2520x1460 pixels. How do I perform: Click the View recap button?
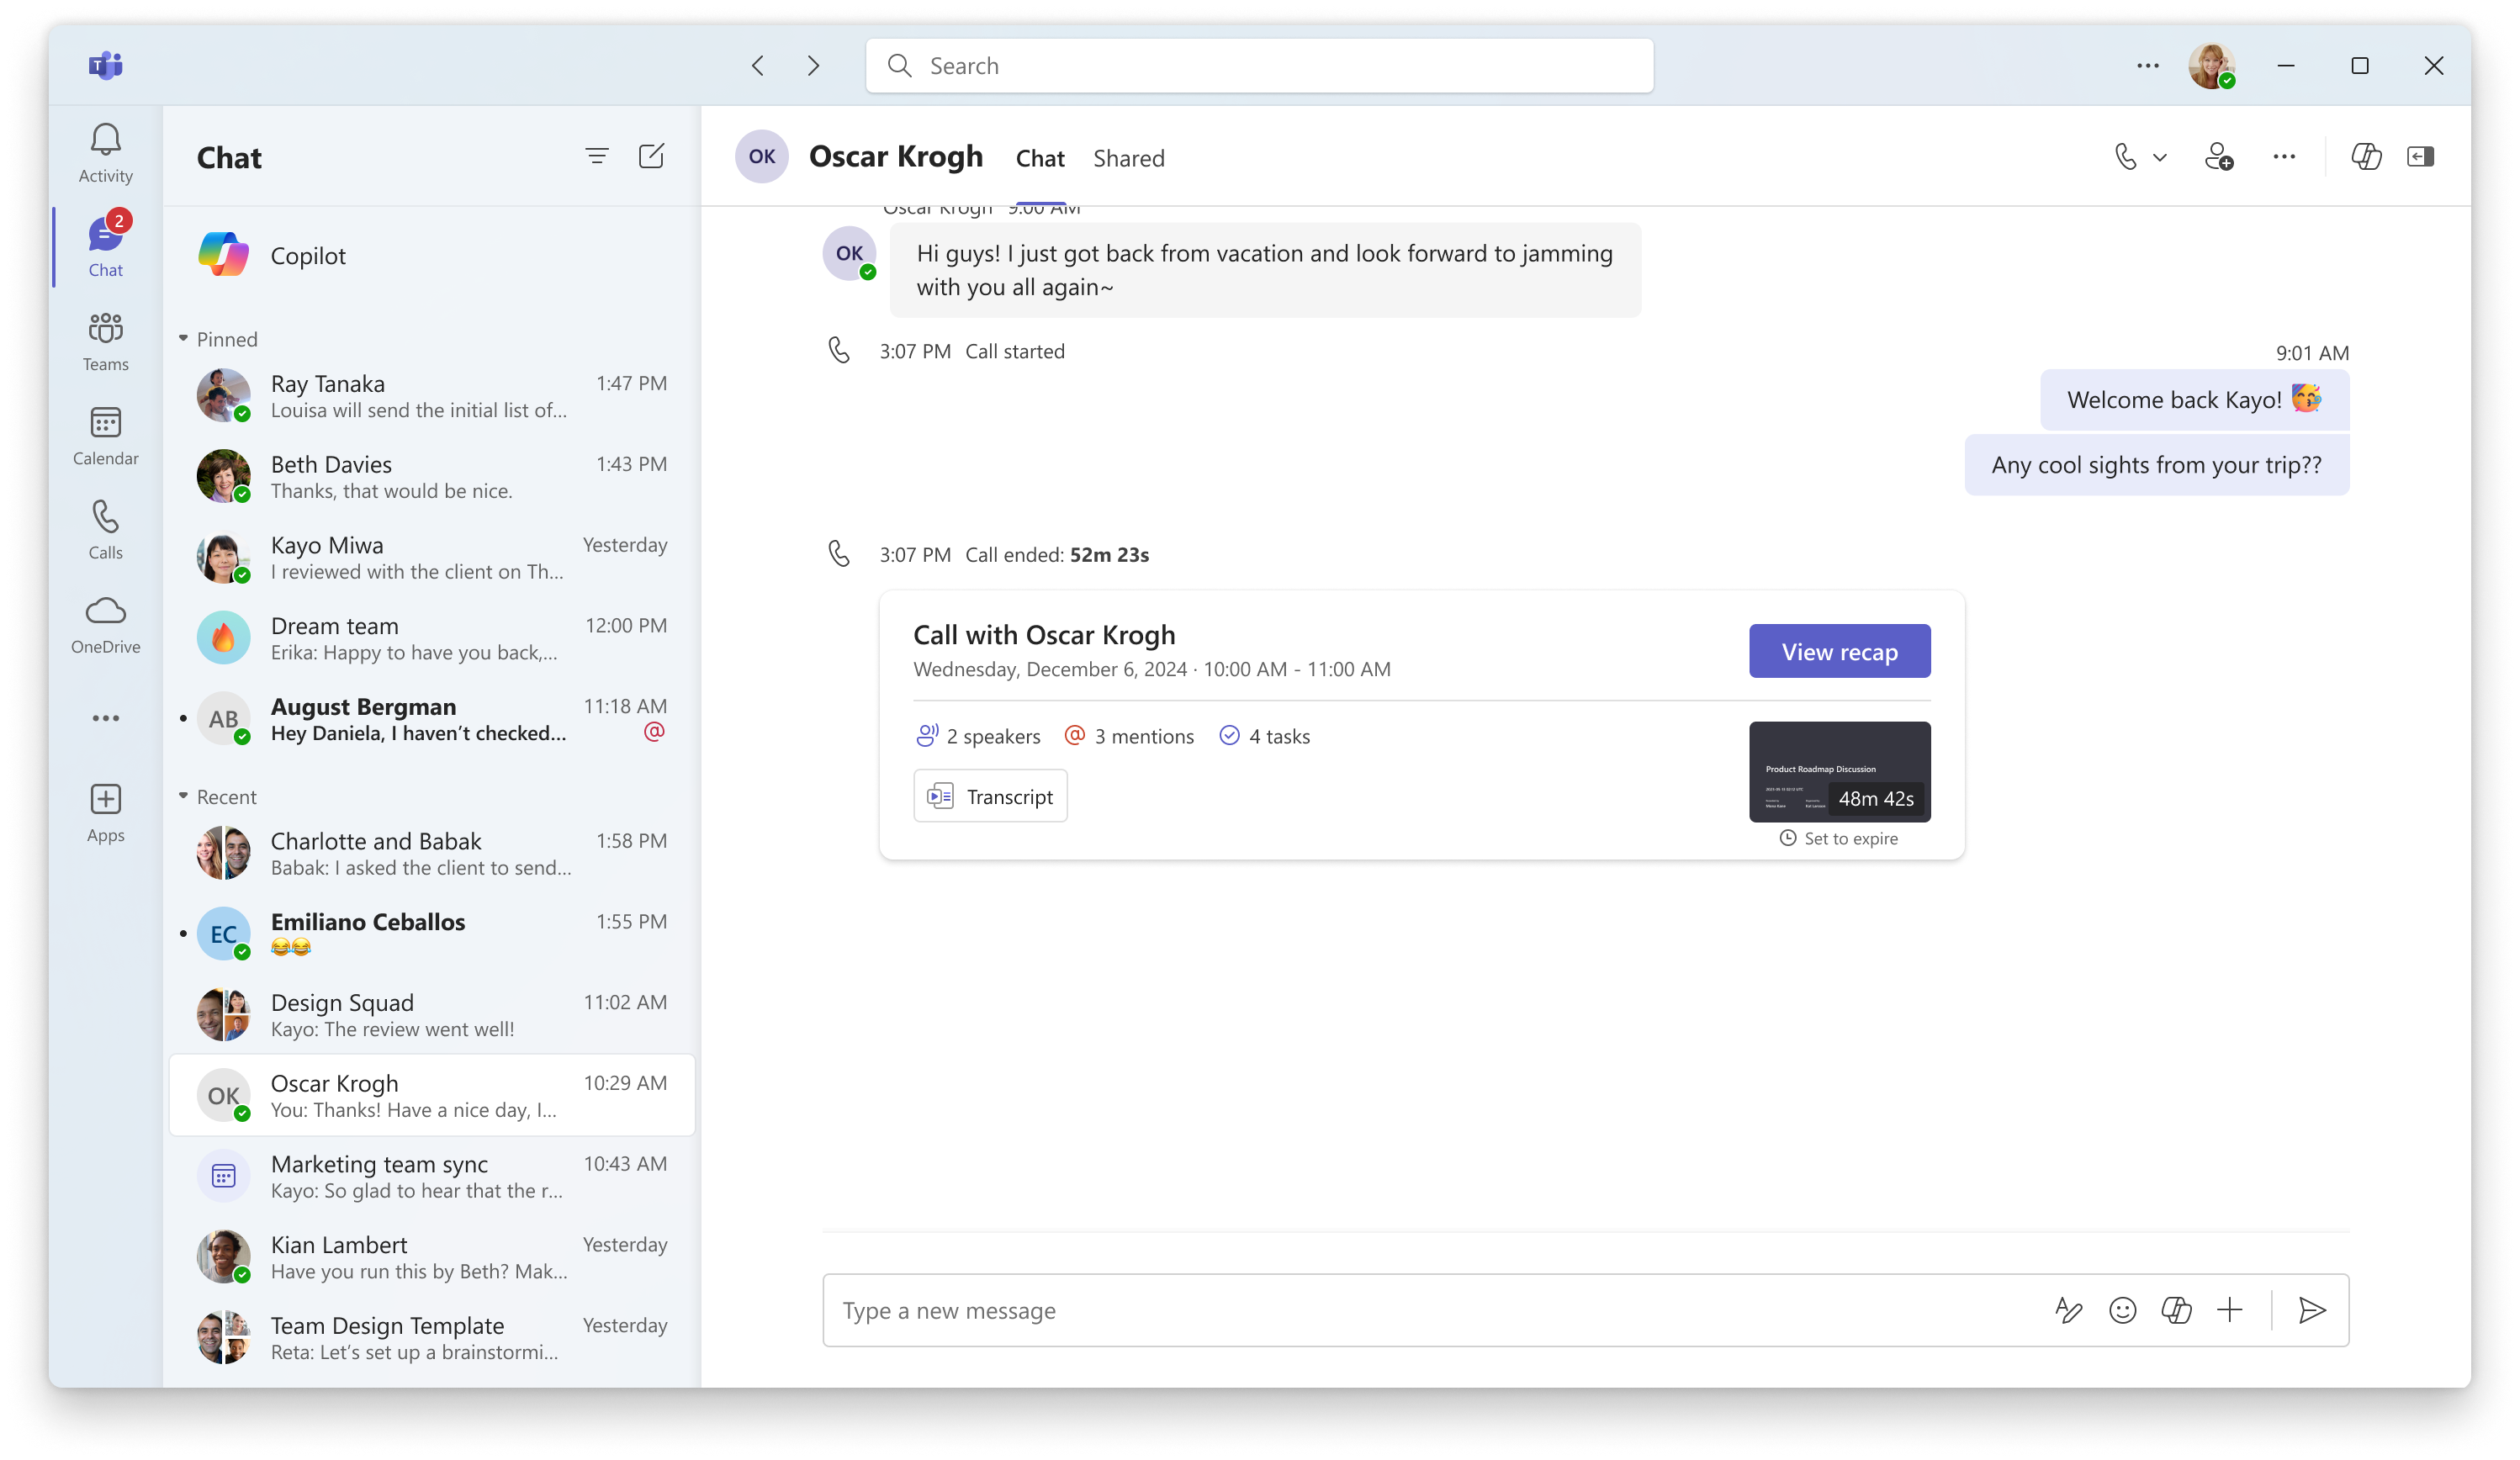pos(1839,651)
